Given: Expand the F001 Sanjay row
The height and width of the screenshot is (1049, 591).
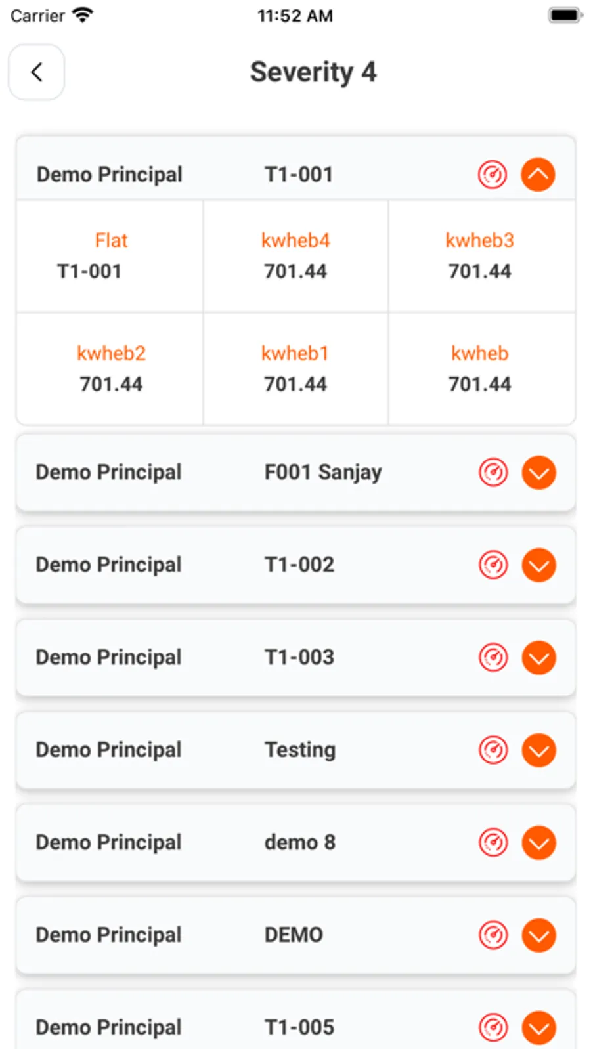Looking at the screenshot, I should click(538, 473).
